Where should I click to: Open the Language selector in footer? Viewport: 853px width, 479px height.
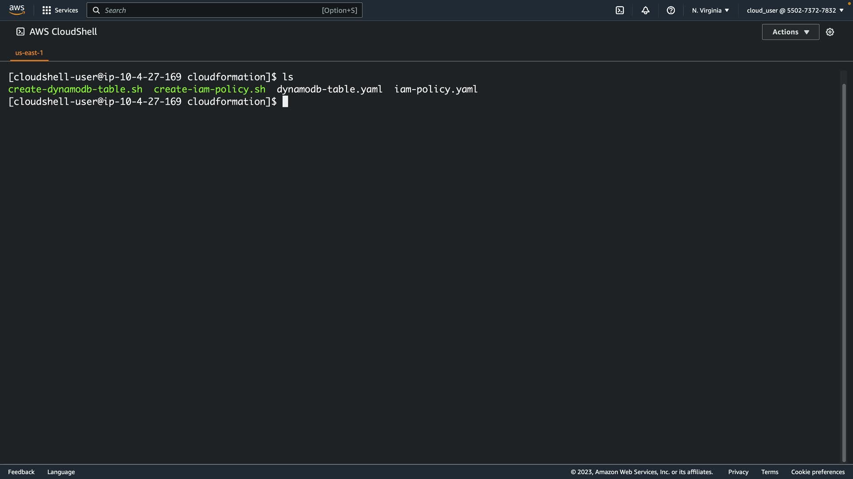(61, 472)
